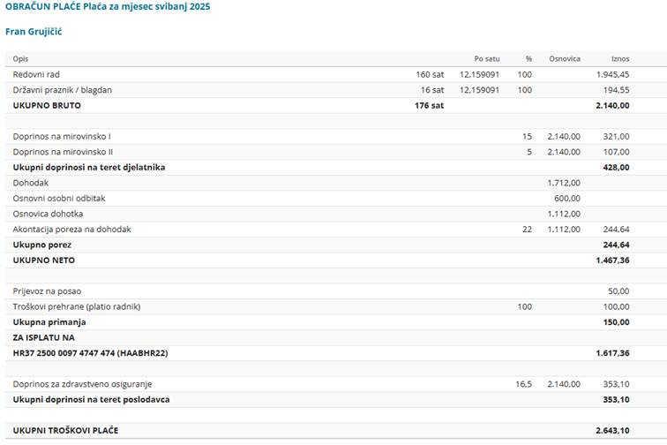Click the OBRAČUN PLAĆE heading for svibanj 2025
Image resolution: width=667 pixels, height=445 pixels.
(108, 6)
